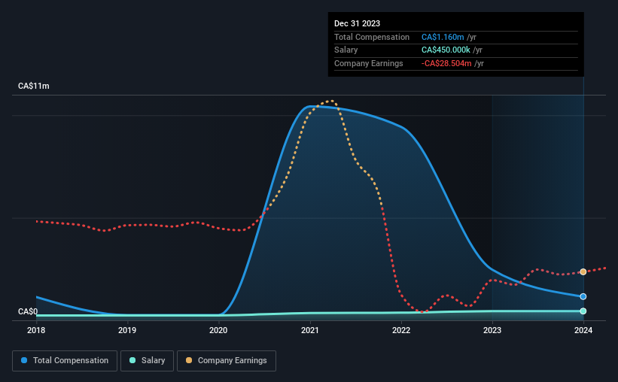Image resolution: width=618 pixels, height=382 pixels.
Task: Click the CA$11m y-axis label
Action: (x=34, y=86)
